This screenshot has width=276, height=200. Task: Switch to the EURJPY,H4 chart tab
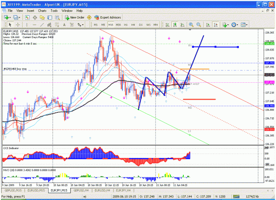coord(123,190)
